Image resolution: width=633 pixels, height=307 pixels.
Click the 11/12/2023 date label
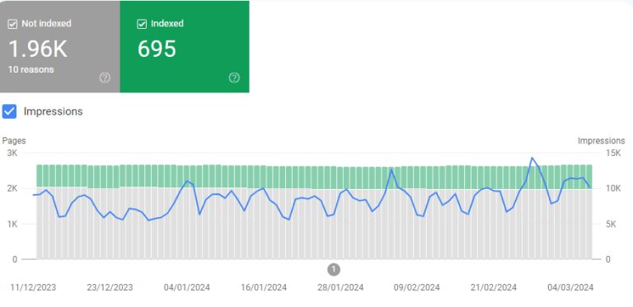[33, 288]
